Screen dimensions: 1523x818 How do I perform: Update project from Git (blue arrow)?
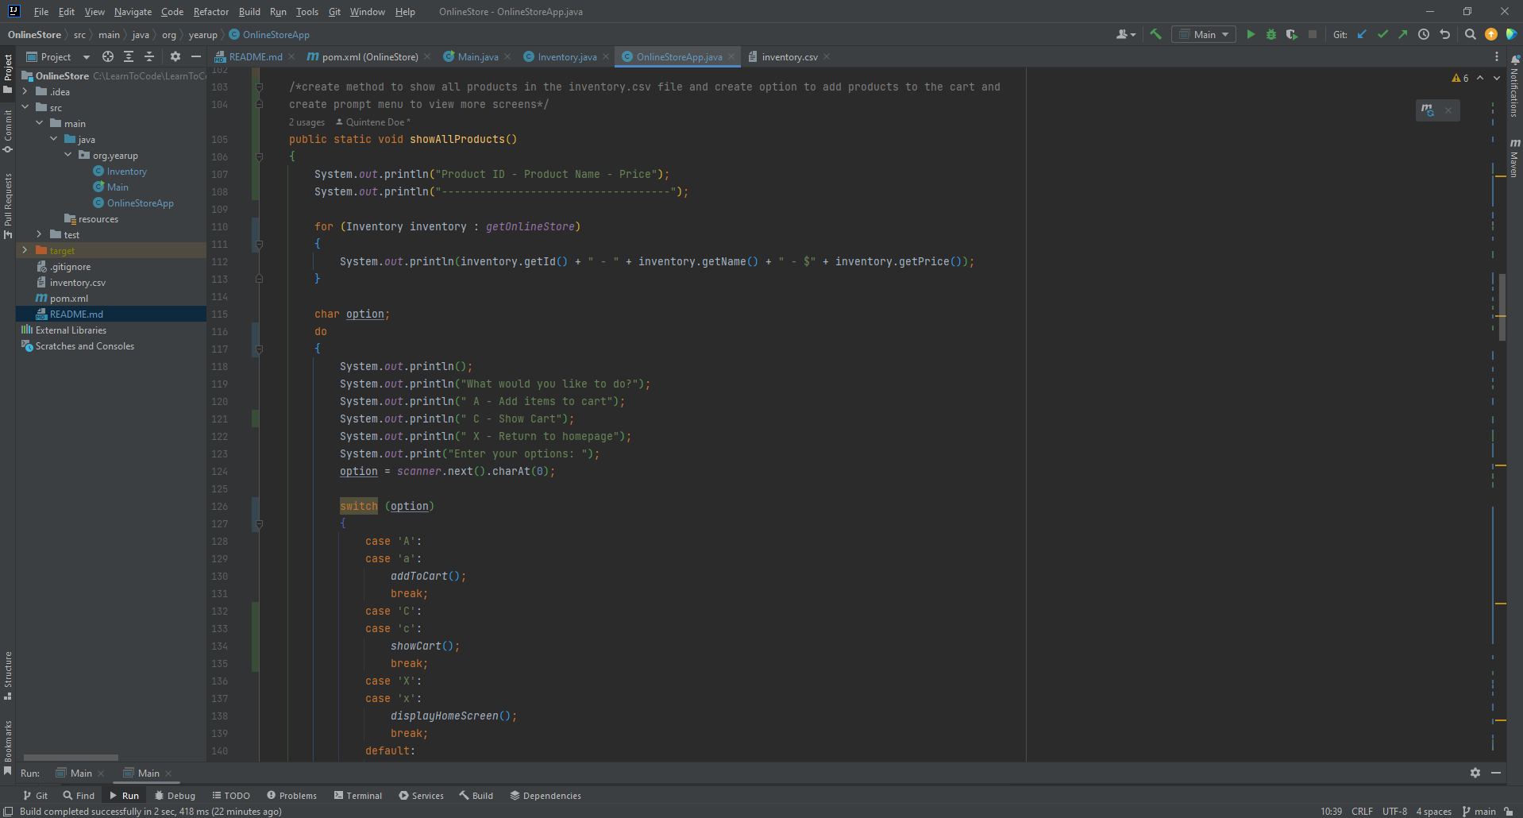(1362, 34)
